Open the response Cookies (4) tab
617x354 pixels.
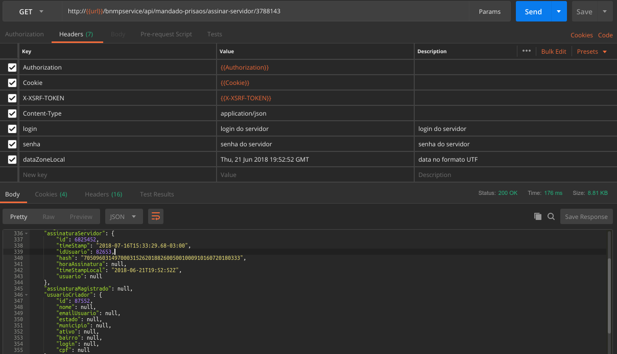(x=51, y=194)
